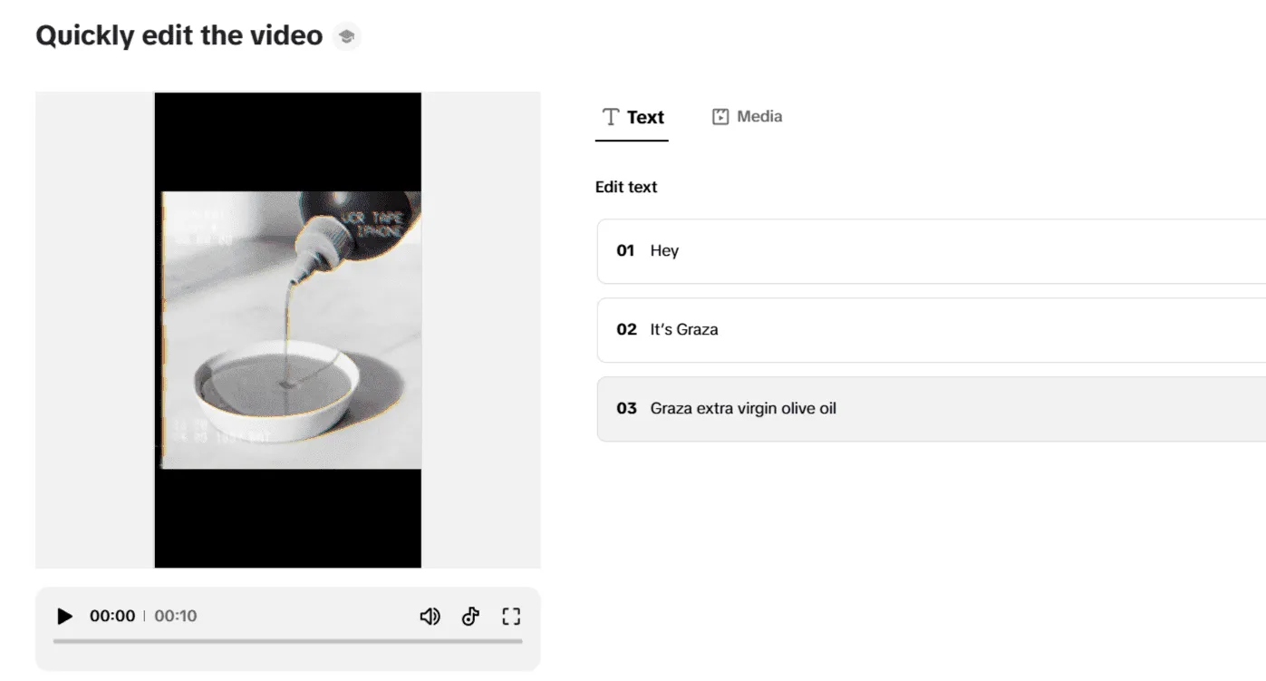Click the T icon beside Text
Viewport: 1266px width, 681px height.
(x=611, y=117)
